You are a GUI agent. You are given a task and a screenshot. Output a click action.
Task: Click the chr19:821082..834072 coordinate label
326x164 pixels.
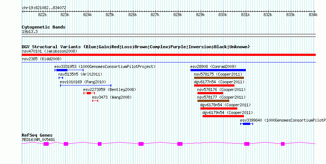[44, 8]
